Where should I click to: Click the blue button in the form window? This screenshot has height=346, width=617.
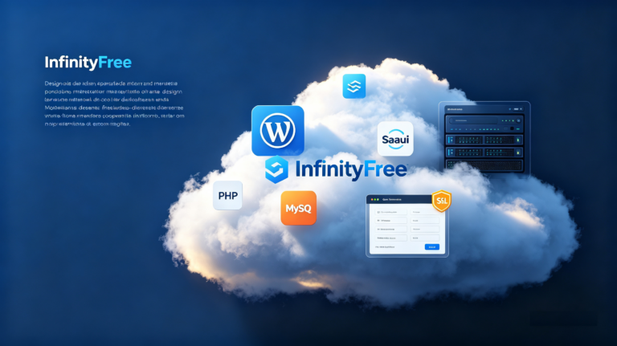(x=431, y=247)
